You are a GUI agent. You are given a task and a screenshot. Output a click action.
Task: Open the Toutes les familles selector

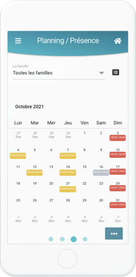click(x=59, y=73)
